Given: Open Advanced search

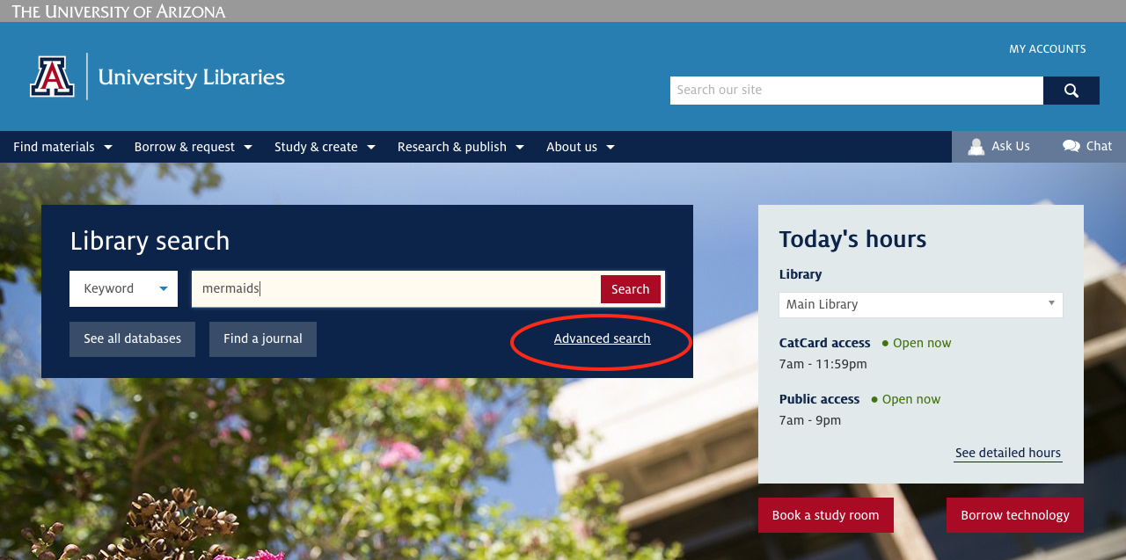Looking at the screenshot, I should tap(602, 338).
